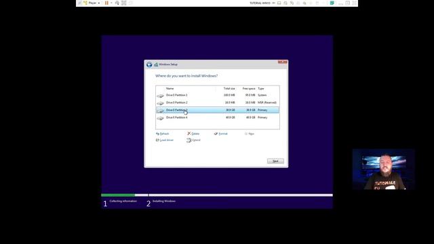This screenshot has width=434, height=244.
Task: Go back with the Windows Setup back arrow
Action: pos(149,64)
